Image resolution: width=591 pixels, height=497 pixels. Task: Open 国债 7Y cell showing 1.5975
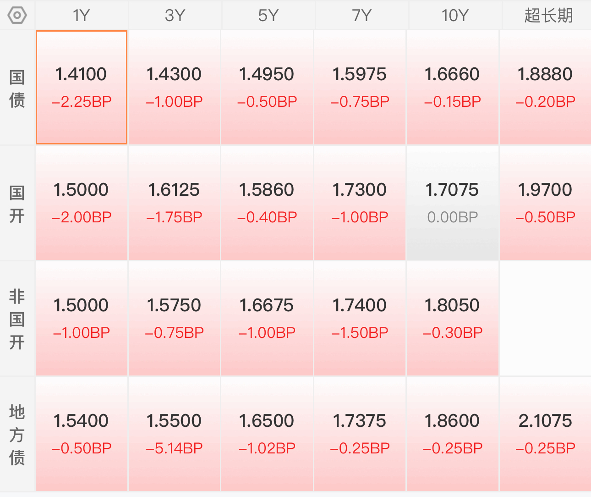(x=360, y=88)
